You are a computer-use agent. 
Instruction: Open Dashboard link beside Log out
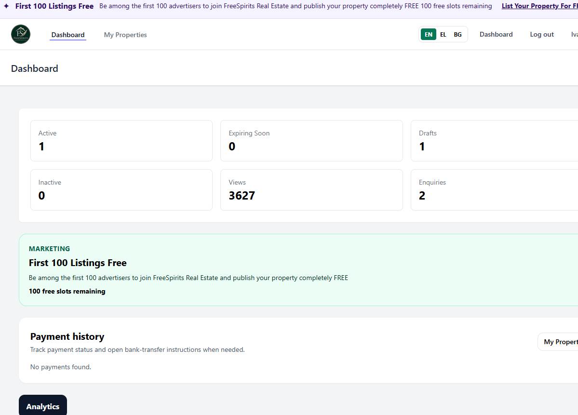pyautogui.click(x=496, y=34)
